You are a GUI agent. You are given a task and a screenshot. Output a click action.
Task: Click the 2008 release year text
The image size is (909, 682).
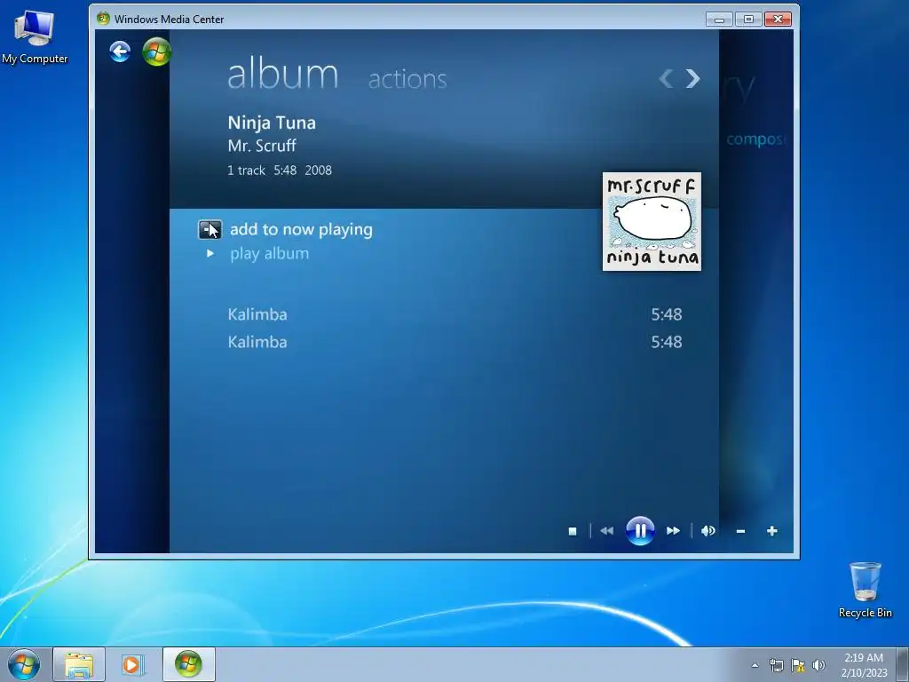pos(319,170)
